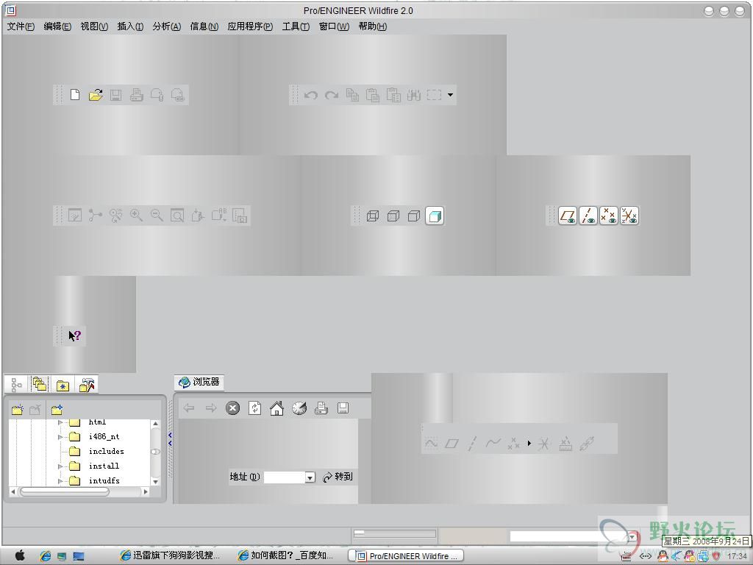Click the Zoom In magnifier icon
753x565 pixels.
click(x=136, y=216)
